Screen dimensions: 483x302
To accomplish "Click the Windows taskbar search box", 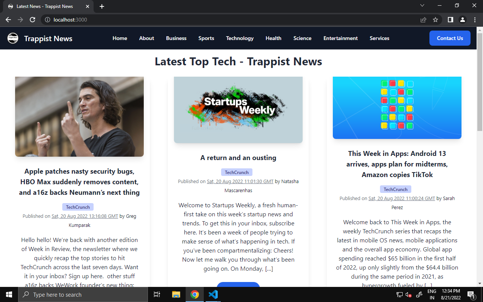I will [x=83, y=294].
